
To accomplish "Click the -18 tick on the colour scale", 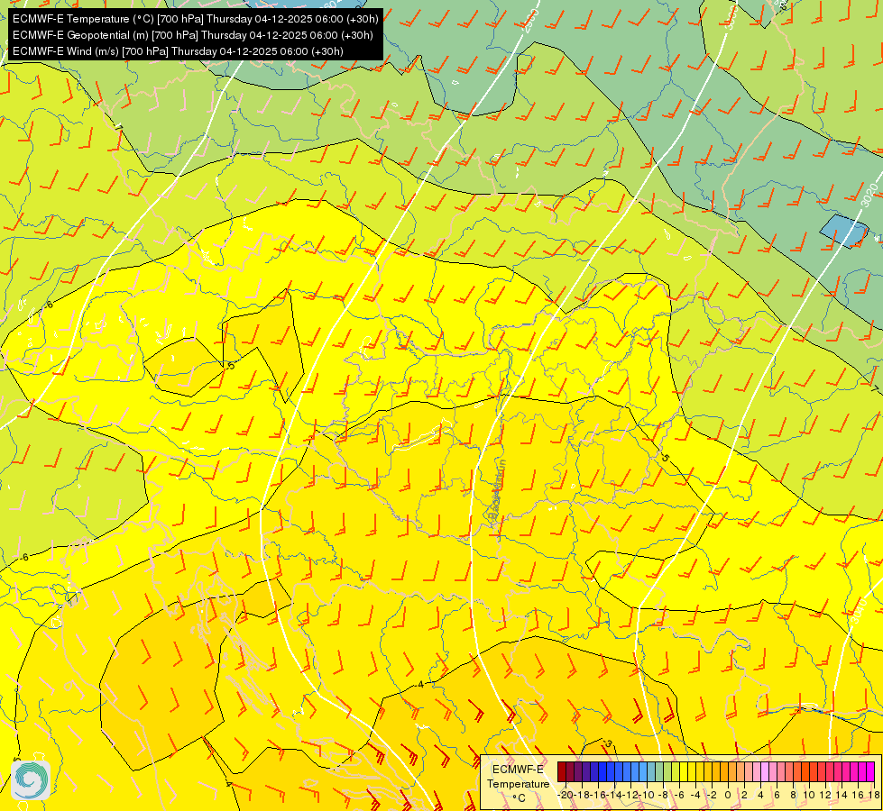I will point(583,795).
